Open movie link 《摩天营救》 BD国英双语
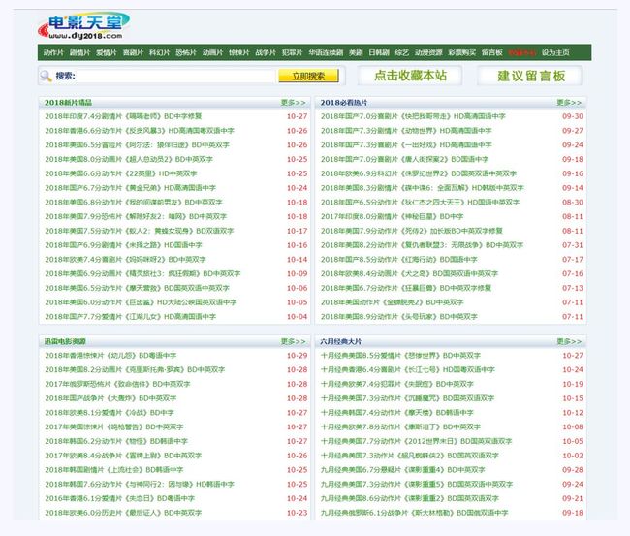This screenshot has width=630, height=536. [x=136, y=288]
